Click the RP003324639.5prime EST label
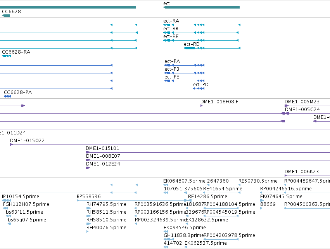The height and width of the screenshot is (249, 330). click(x=161, y=220)
